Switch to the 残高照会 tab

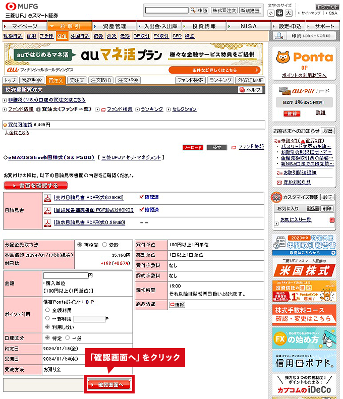[x=32, y=80]
